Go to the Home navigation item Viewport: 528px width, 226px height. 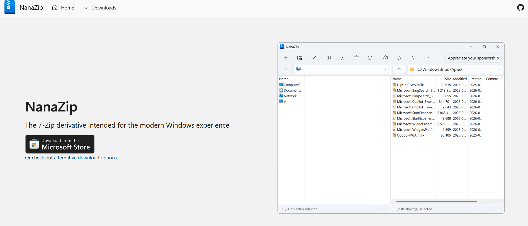pyautogui.click(x=63, y=8)
